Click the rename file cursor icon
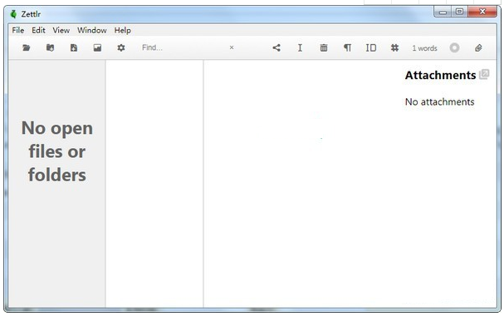504x316 pixels. (300, 48)
